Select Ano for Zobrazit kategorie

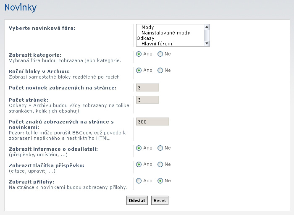139,54
